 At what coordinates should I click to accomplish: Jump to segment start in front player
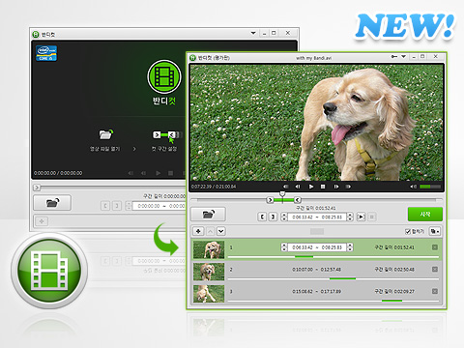(x=285, y=187)
